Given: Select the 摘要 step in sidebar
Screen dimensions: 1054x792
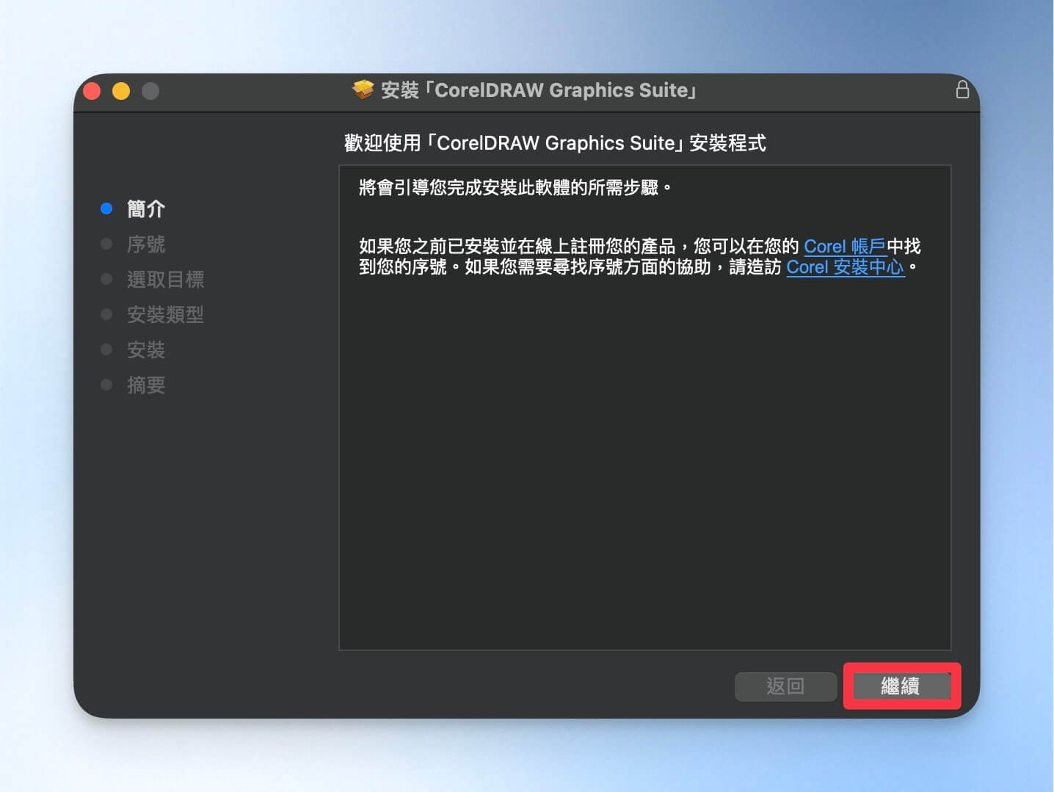Looking at the screenshot, I should pos(146,385).
